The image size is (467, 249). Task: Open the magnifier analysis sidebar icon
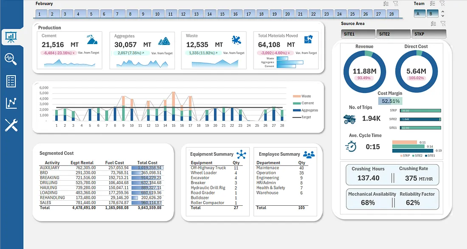[11, 59]
